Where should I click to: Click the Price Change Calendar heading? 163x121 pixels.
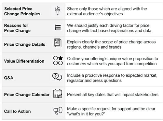[27, 95]
